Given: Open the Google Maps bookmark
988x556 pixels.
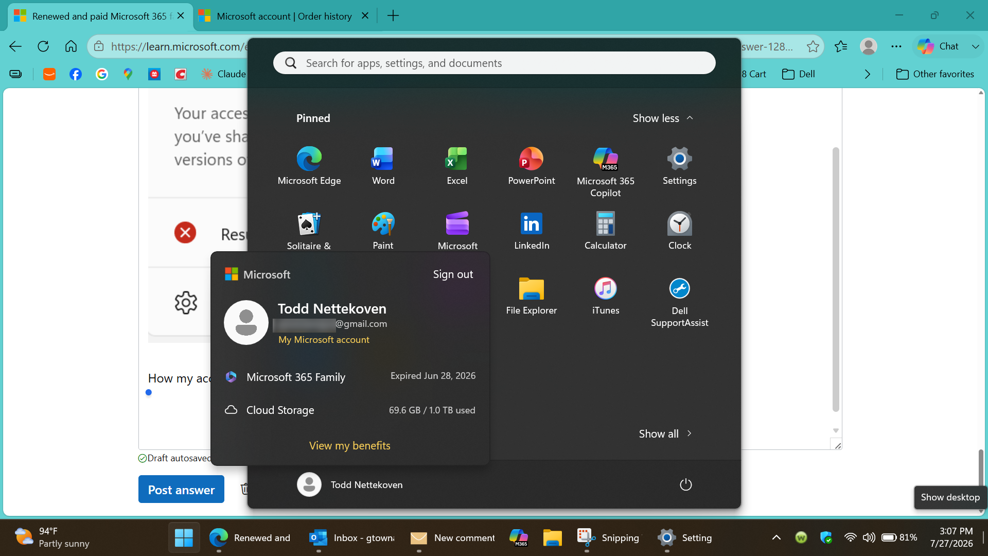Looking at the screenshot, I should [x=128, y=74].
